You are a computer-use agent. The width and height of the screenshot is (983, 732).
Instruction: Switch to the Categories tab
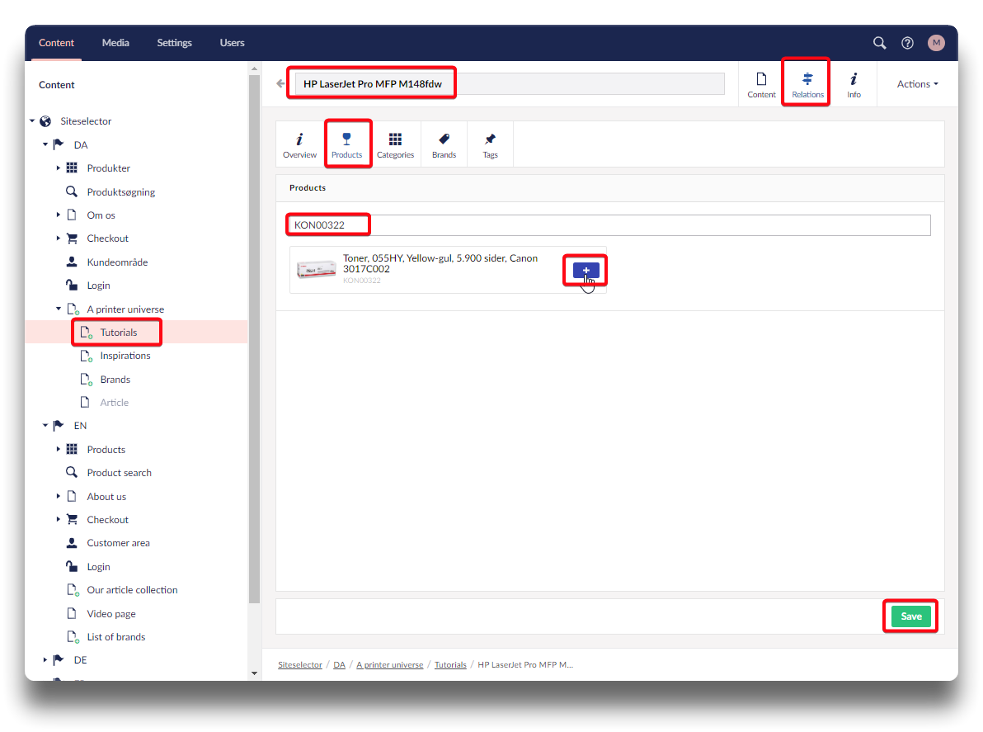click(x=396, y=144)
